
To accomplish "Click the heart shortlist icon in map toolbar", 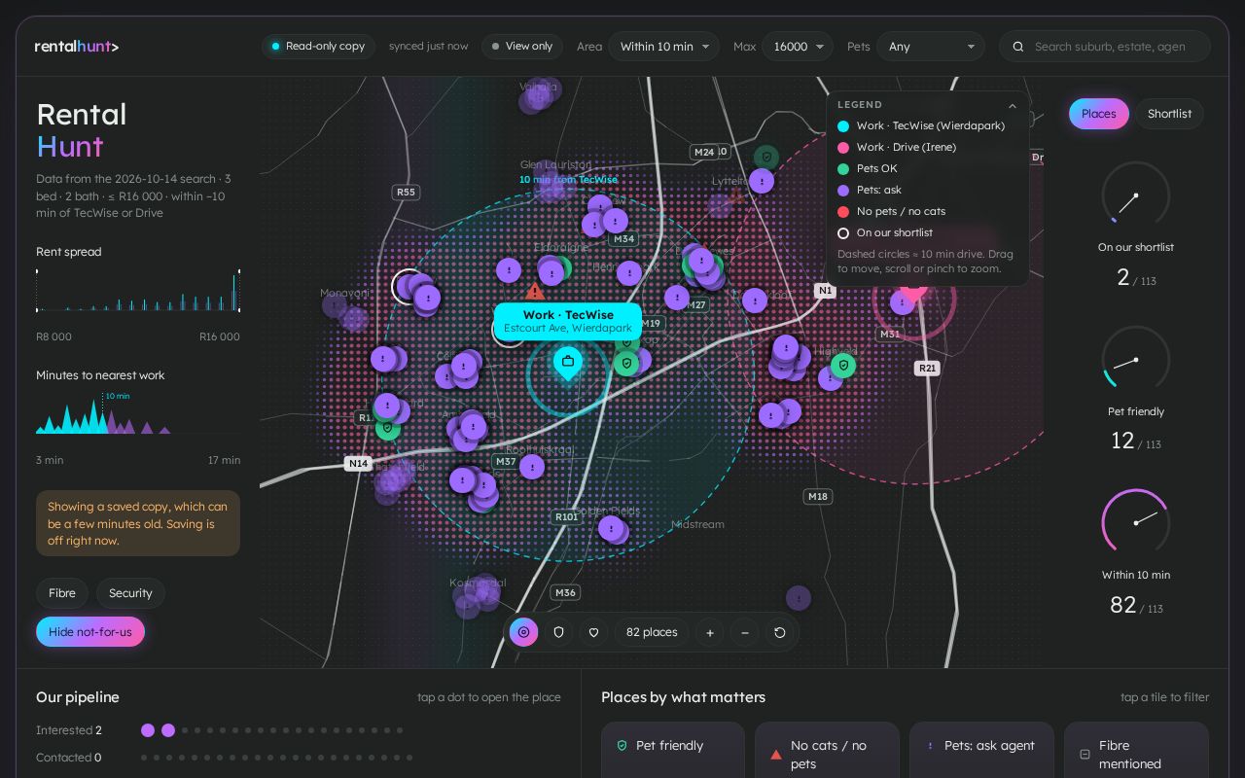I will pos(593,632).
